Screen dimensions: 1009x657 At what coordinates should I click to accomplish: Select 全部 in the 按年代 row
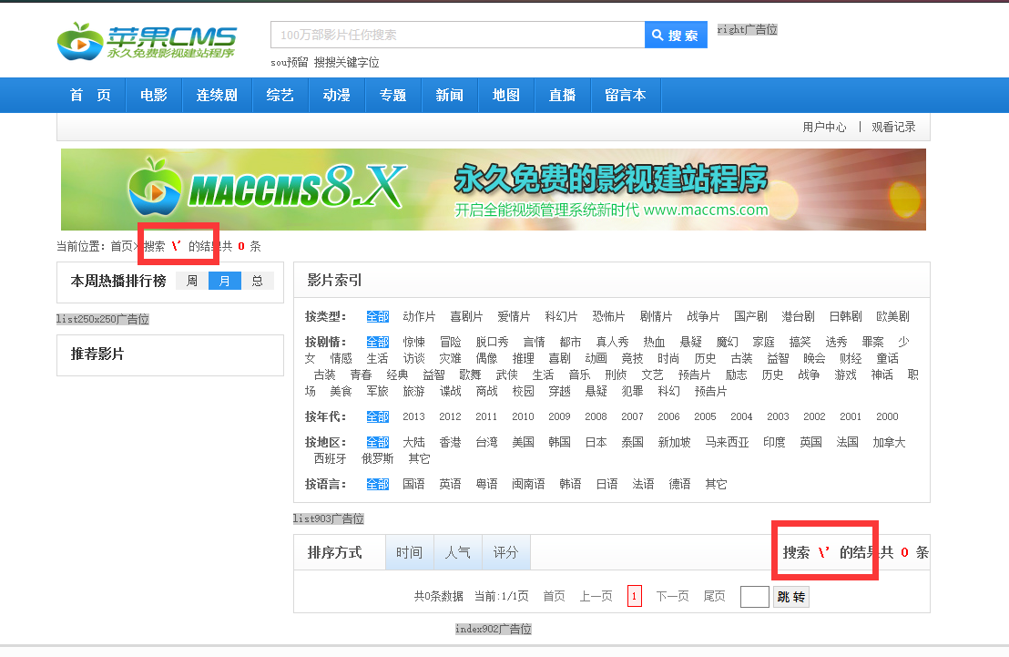[378, 416]
